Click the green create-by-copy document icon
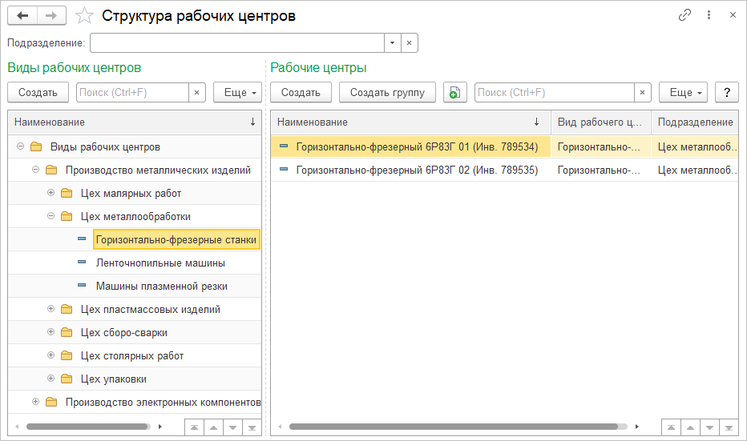Screen dimensions: 747x441 pyautogui.click(x=454, y=93)
